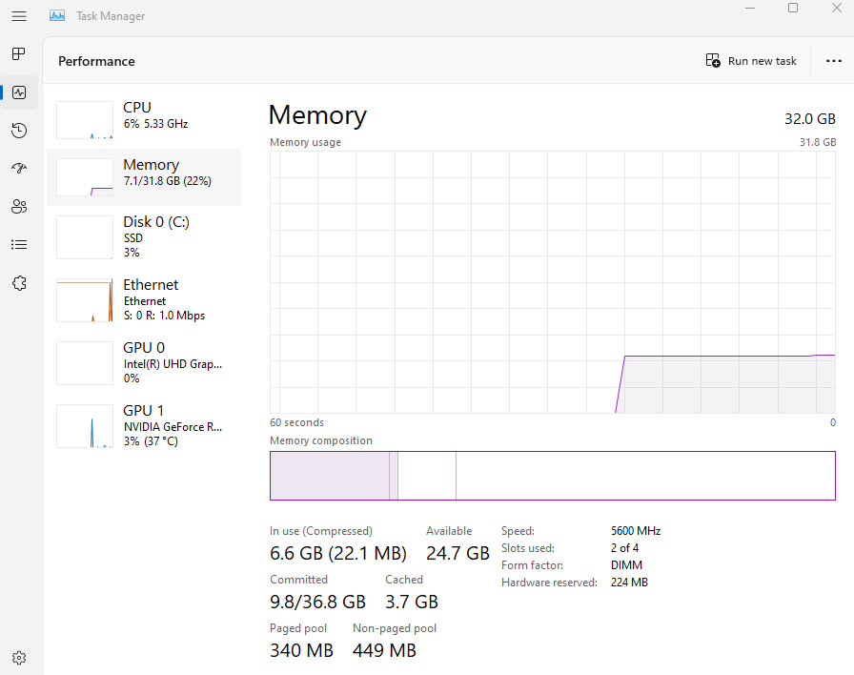The height and width of the screenshot is (675, 854).
Task: Go to the Processes page icon
Action: click(19, 54)
